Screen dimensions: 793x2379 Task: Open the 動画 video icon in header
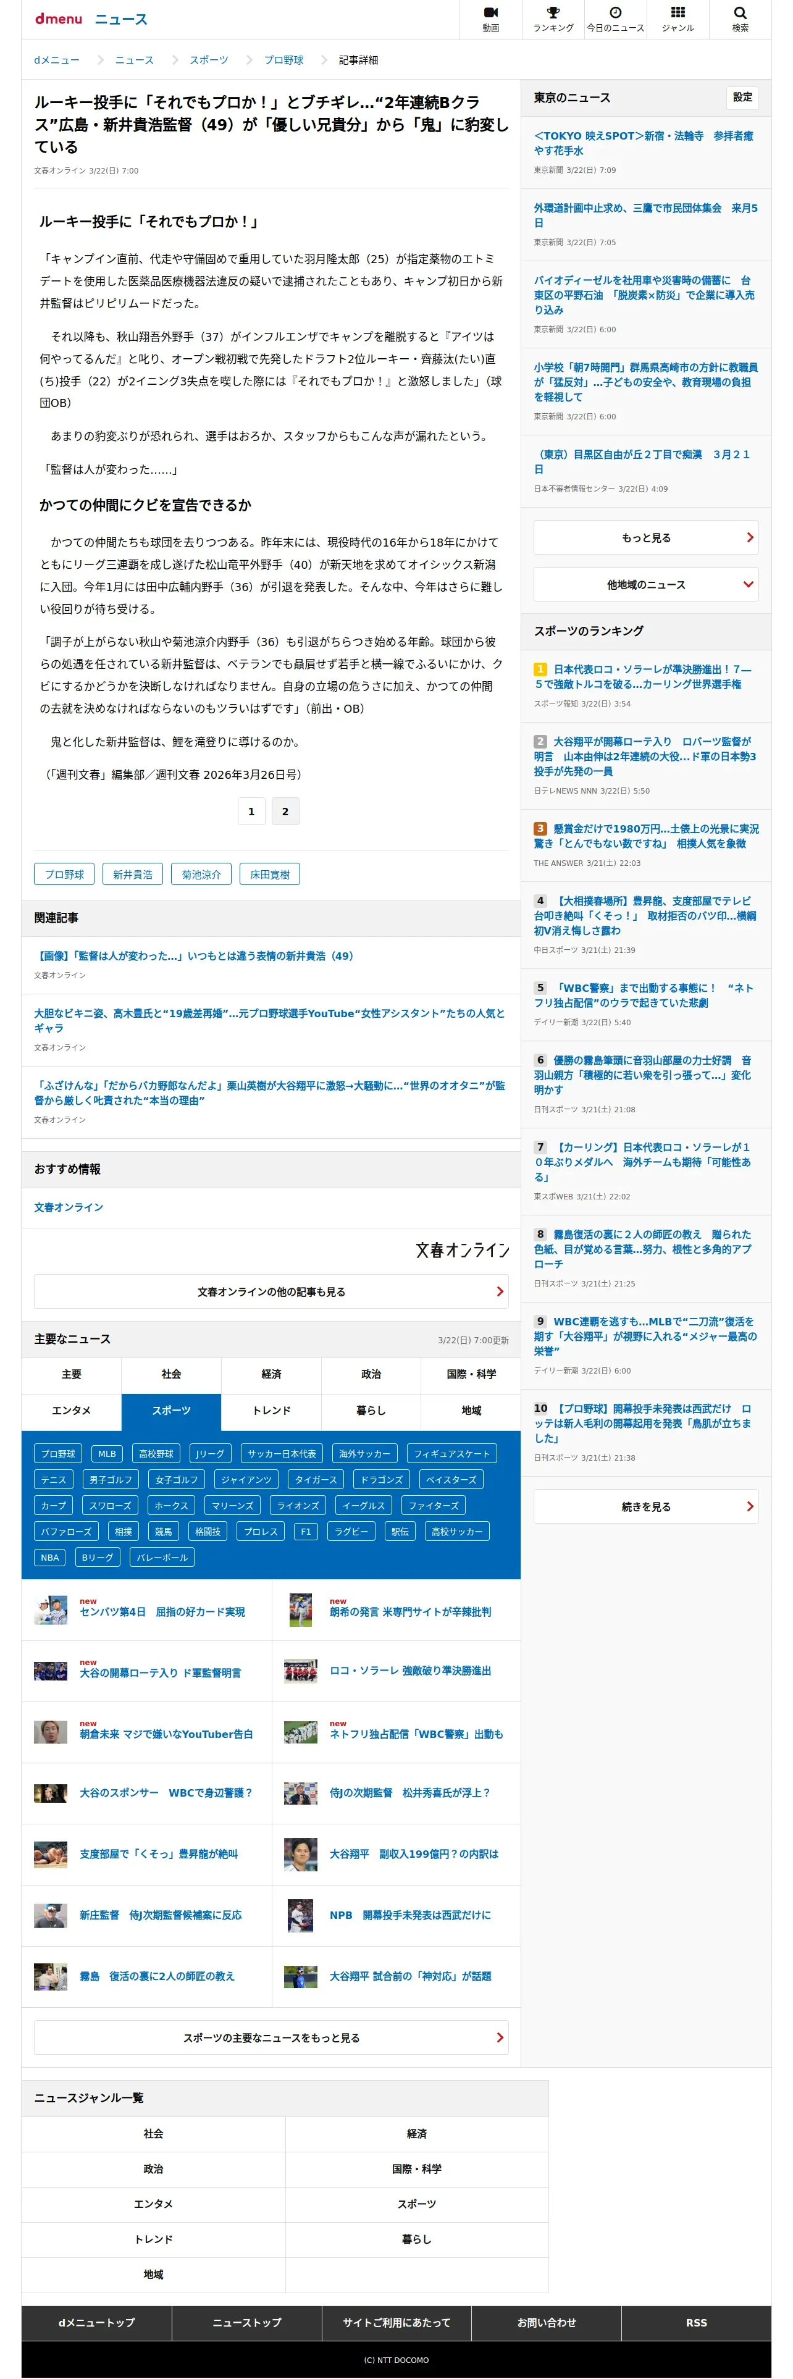(490, 19)
